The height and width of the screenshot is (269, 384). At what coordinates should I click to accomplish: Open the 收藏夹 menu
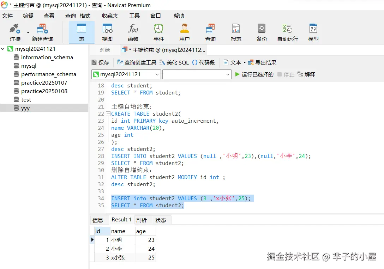tap(110, 16)
